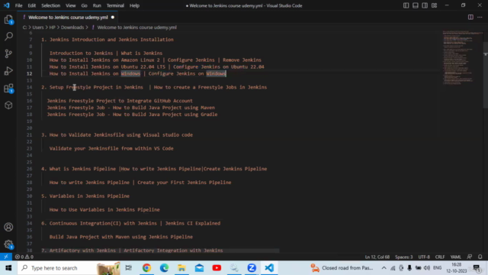Open Source Control view
This screenshot has width=488, height=275.
[x=8, y=53]
